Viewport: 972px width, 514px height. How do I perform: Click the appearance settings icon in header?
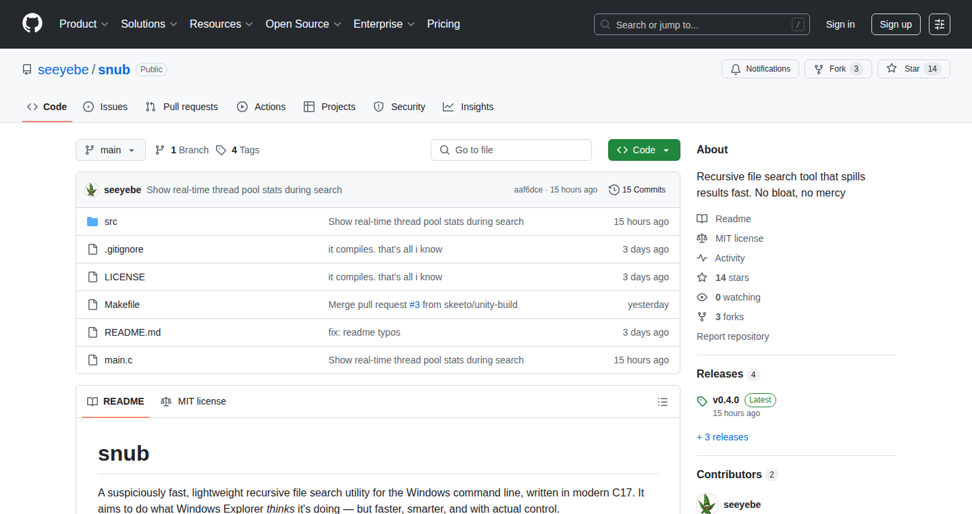[940, 24]
